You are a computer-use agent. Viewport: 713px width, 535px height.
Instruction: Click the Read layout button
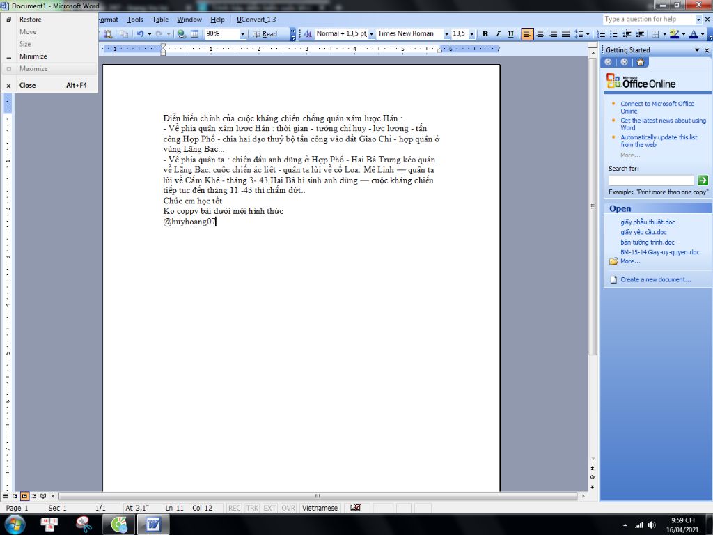[265, 33]
